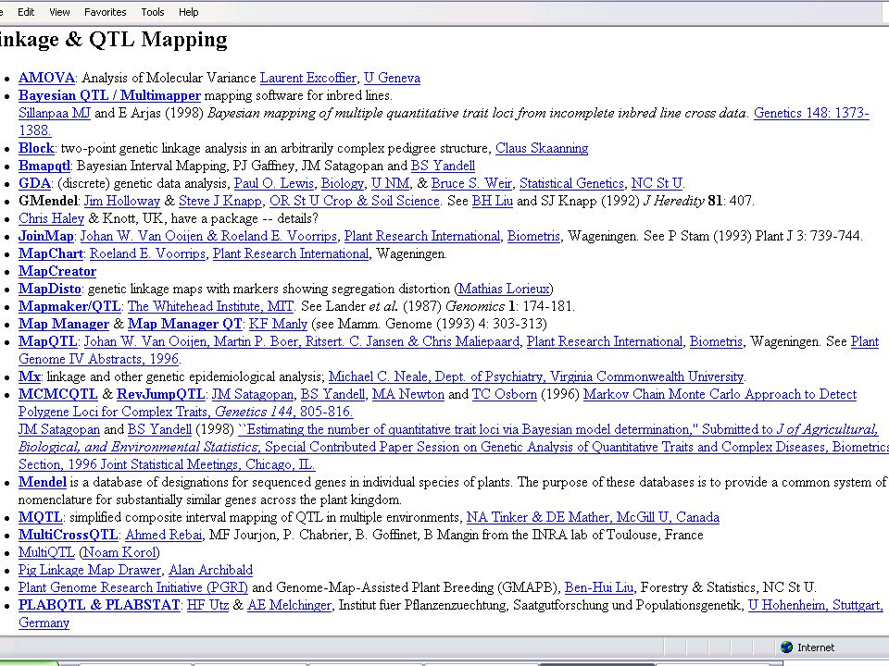Click the MapCreator link

point(57,271)
